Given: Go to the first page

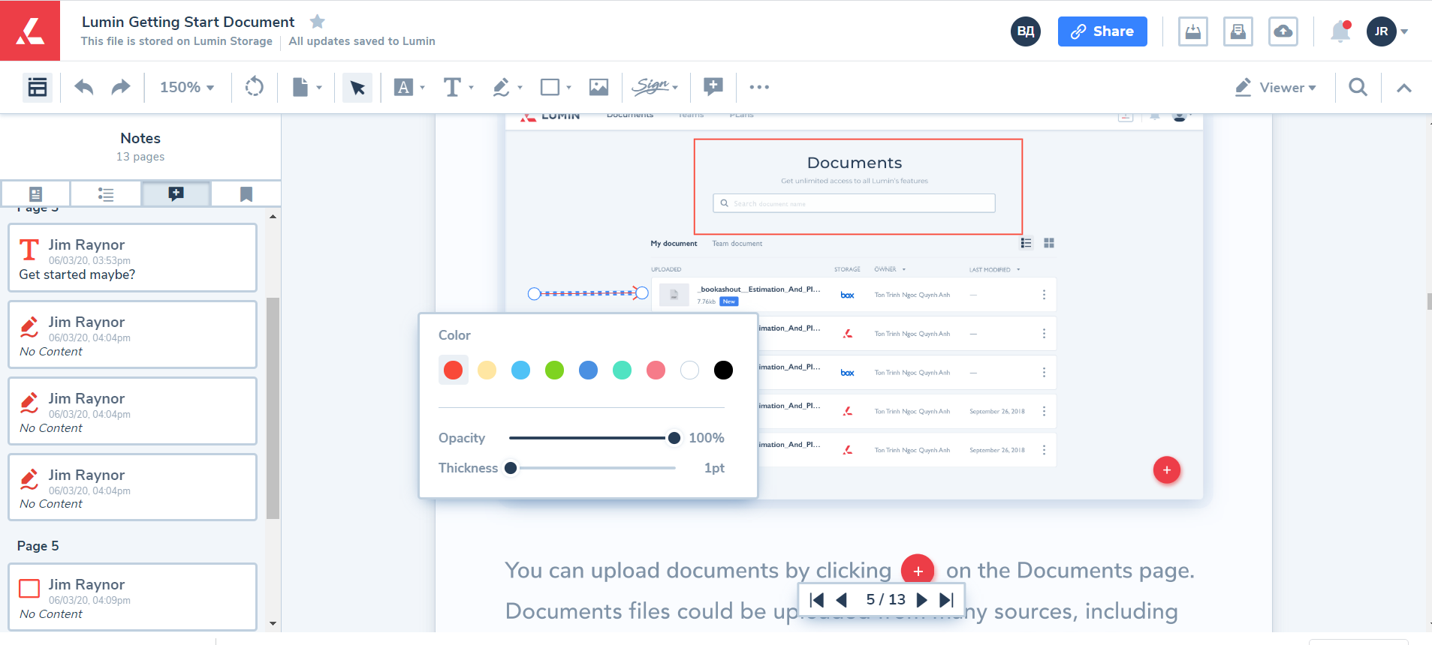Looking at the screenshot, I should pos(818,600).
